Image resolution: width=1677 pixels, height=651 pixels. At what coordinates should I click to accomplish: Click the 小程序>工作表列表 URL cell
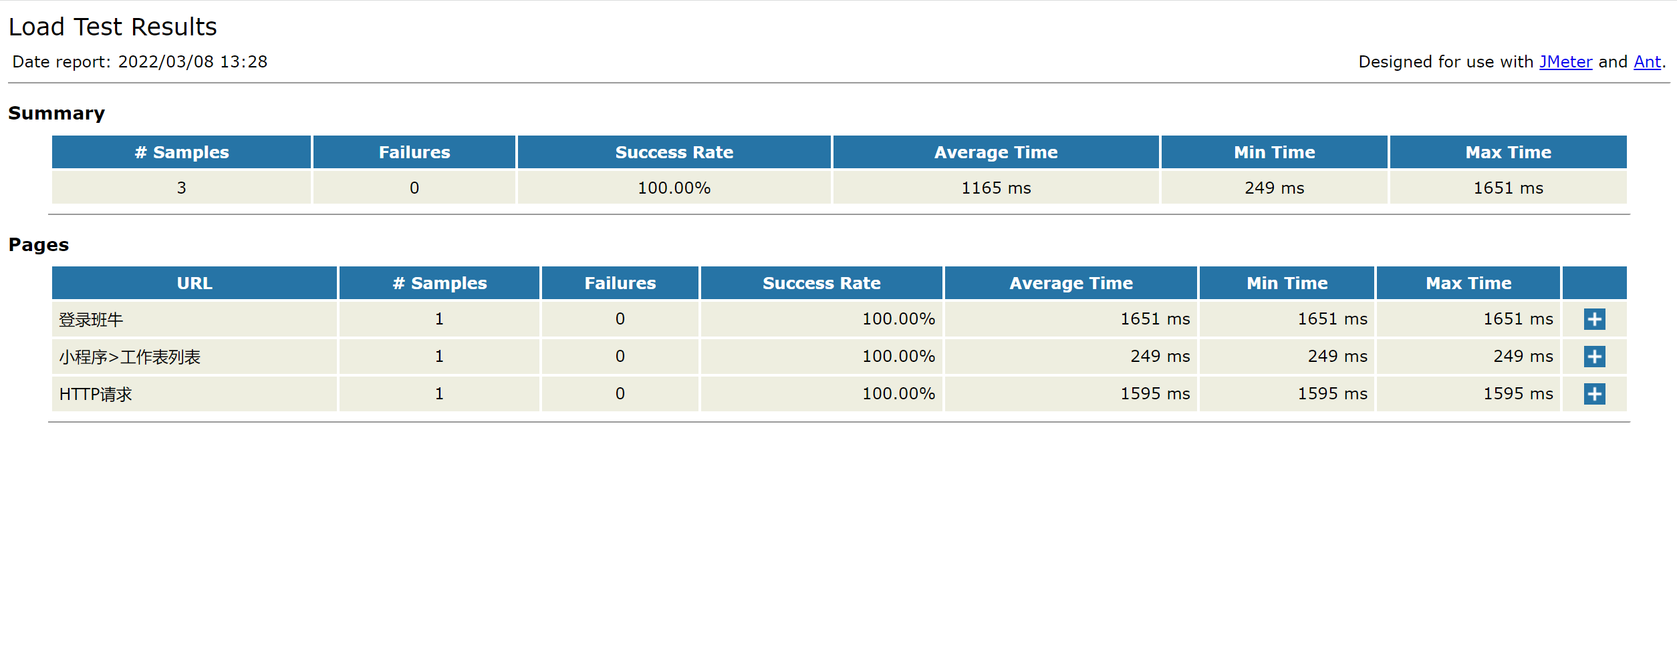195,357
